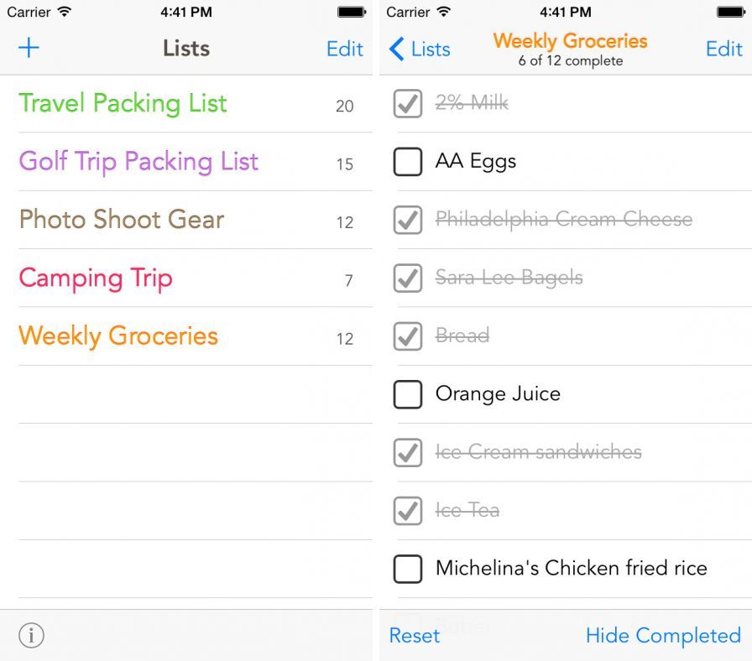752x661 pixels.
Task: Open the Travel Packing List
Action: coord(123,104)
